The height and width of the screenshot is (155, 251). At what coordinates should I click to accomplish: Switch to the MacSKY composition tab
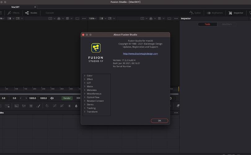pos(15,7)
